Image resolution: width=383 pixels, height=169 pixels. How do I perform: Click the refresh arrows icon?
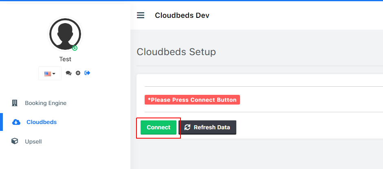coord(187,127)
